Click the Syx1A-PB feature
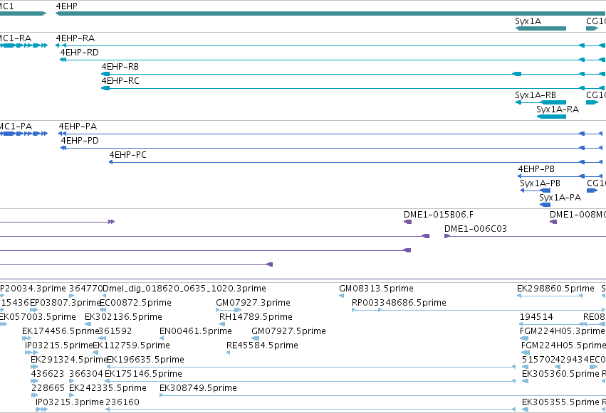This screenshot has width=606, height=413. point(536,191)
